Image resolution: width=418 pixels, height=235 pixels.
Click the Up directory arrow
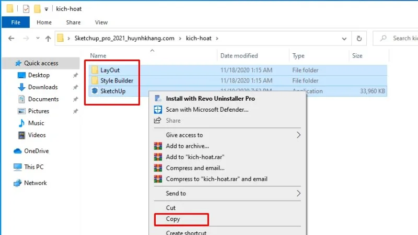48,38
